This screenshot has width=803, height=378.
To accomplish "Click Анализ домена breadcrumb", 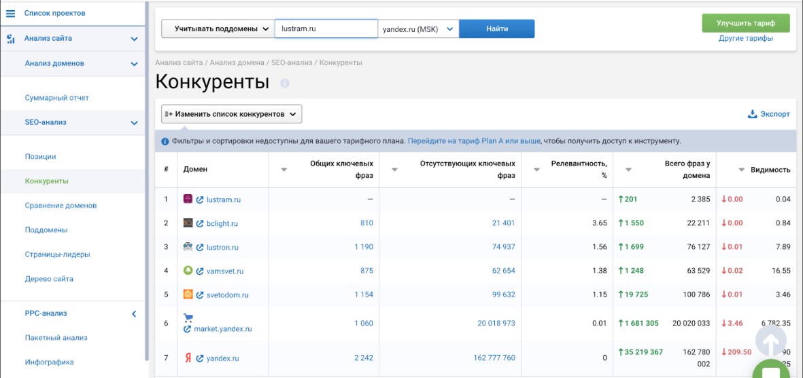I will pyautogui.click(x=237, y=63).
